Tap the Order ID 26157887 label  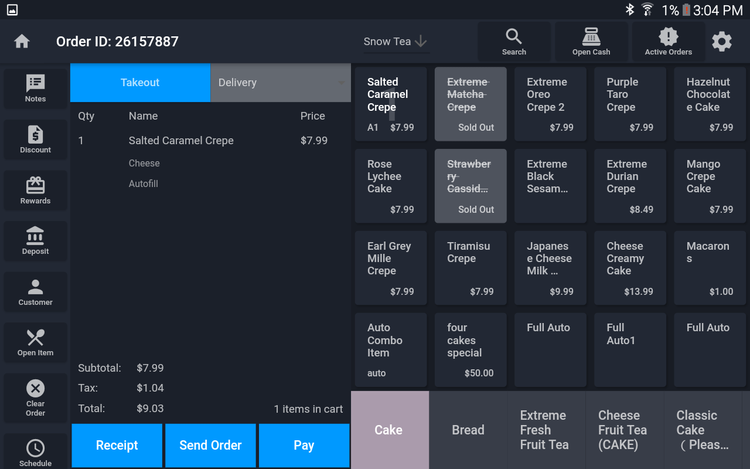point(117,42)
